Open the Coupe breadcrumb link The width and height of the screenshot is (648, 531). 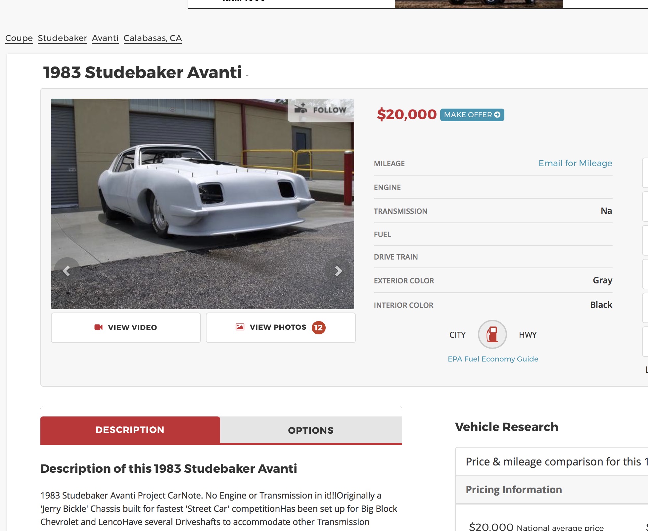pyautogui.click(x=19, y=38)
